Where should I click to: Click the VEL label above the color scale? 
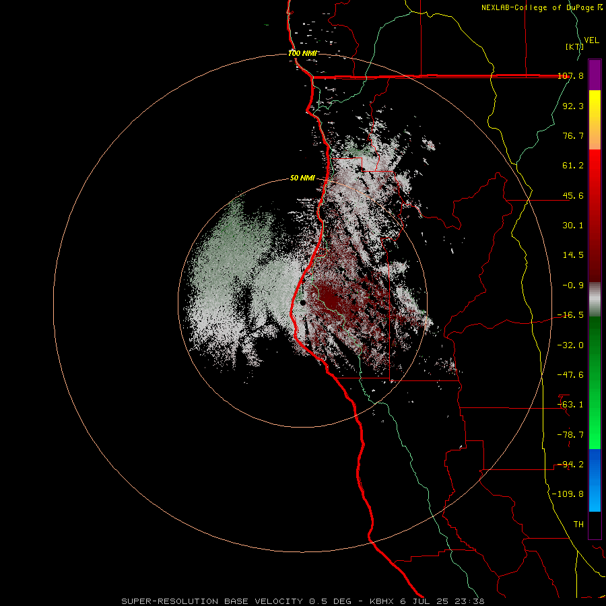point(592,40)
